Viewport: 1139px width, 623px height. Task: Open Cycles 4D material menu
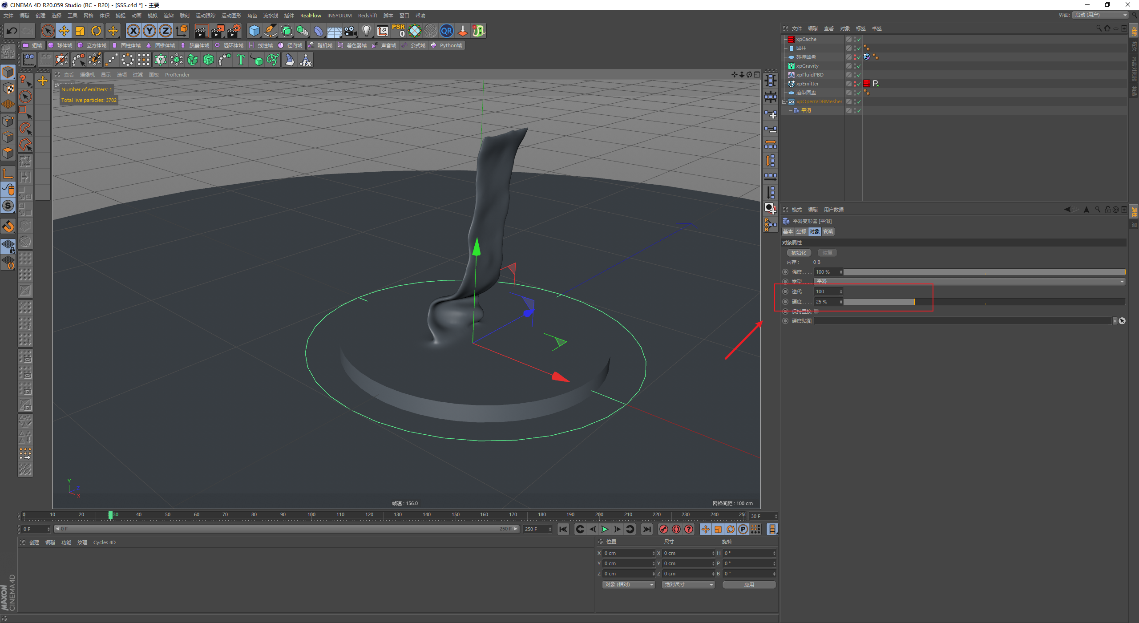[104, 542]
